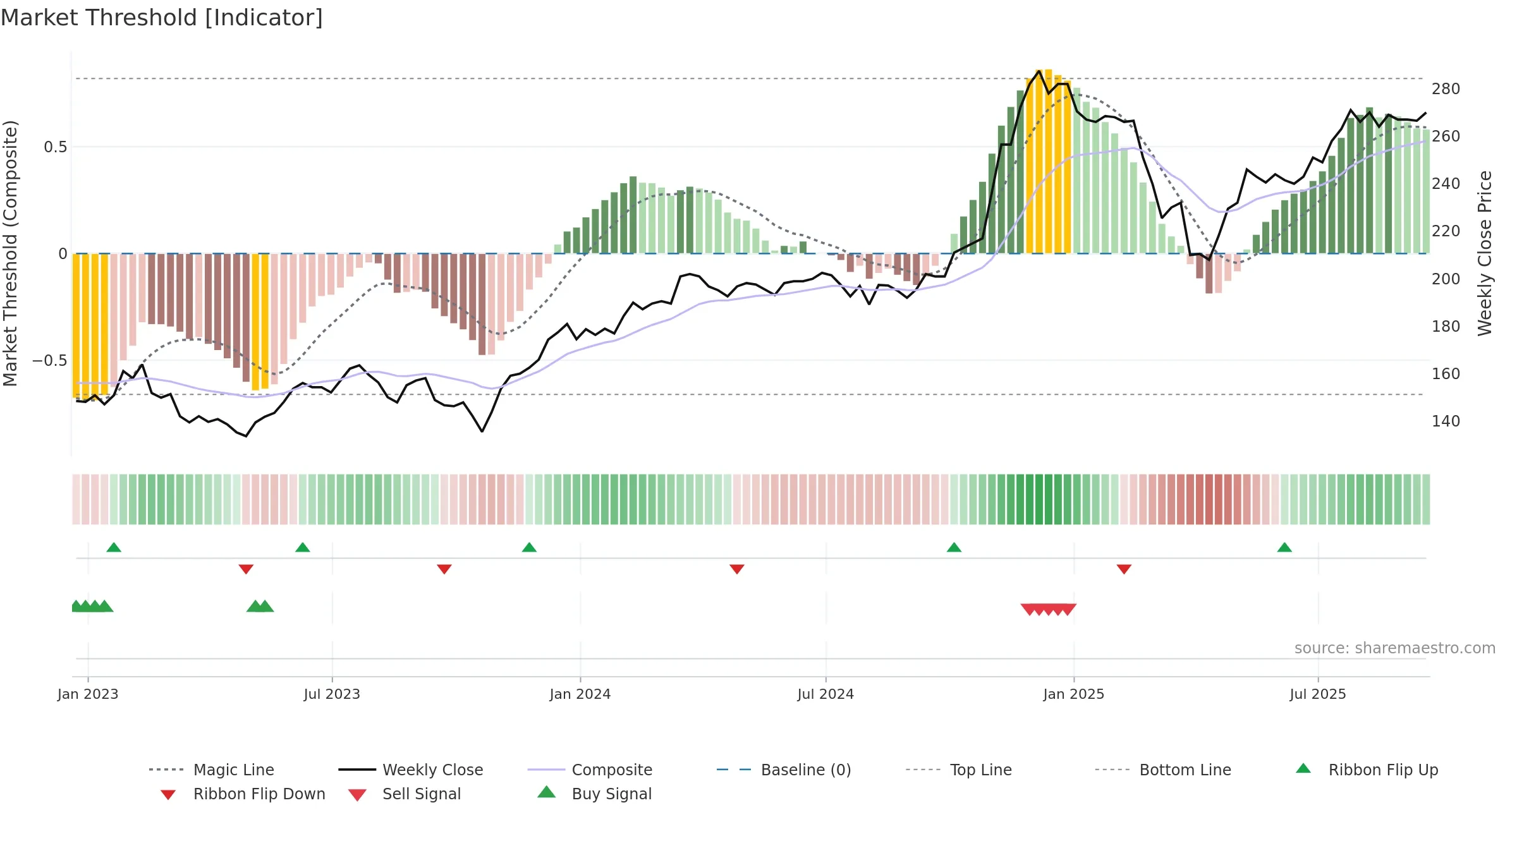Toggle the Top Line legend entry

point(959,770)
